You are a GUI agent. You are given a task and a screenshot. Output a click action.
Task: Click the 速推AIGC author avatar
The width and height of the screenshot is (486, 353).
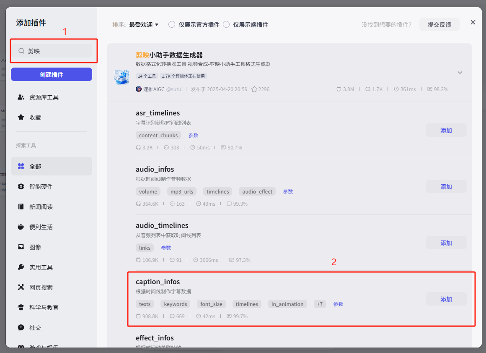coord(139,89)
